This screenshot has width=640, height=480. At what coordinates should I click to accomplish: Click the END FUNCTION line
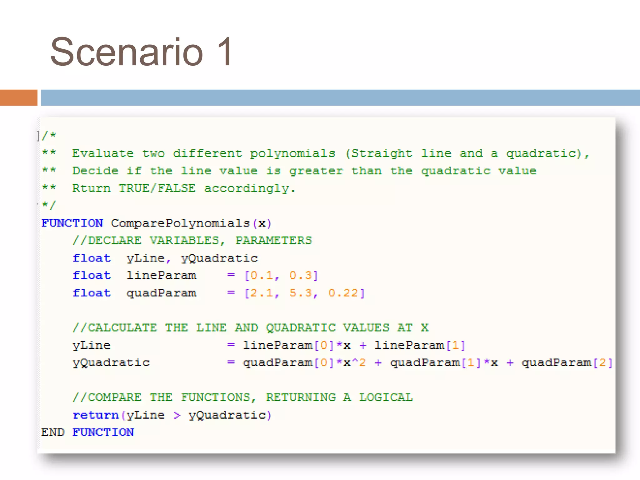click(87, 432)
